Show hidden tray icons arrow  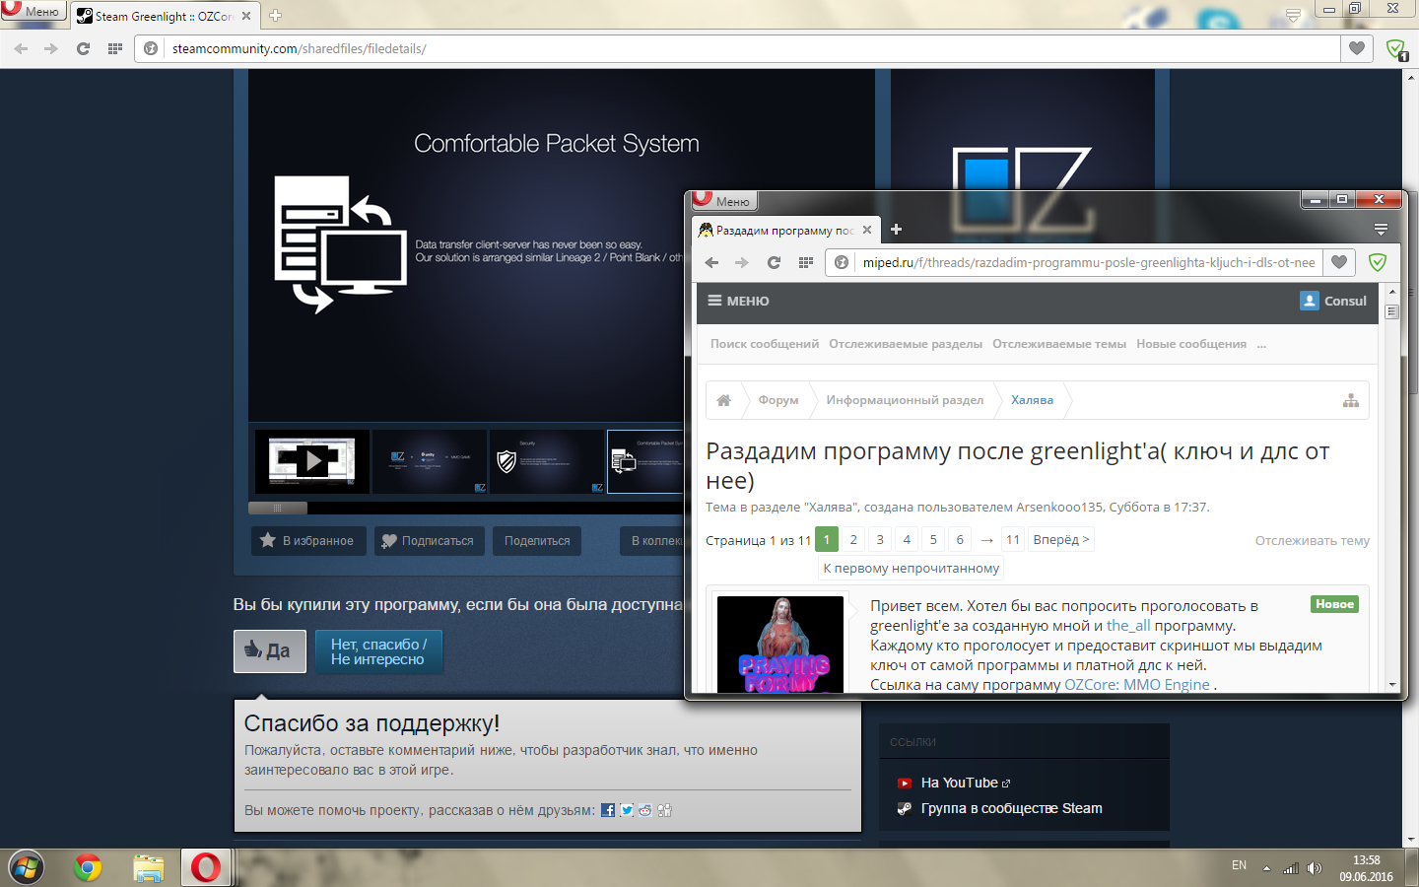(x=1267, y=868)
